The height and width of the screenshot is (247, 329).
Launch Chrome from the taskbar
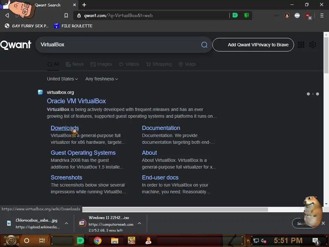(98, 241)
